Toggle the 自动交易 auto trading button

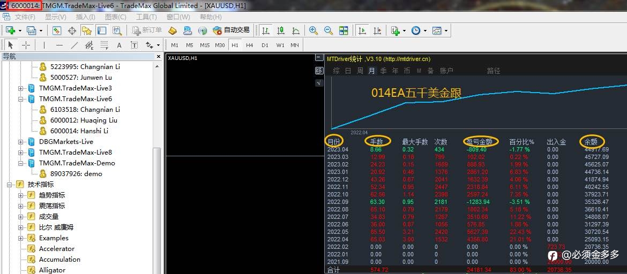click(x=231, y=31)
